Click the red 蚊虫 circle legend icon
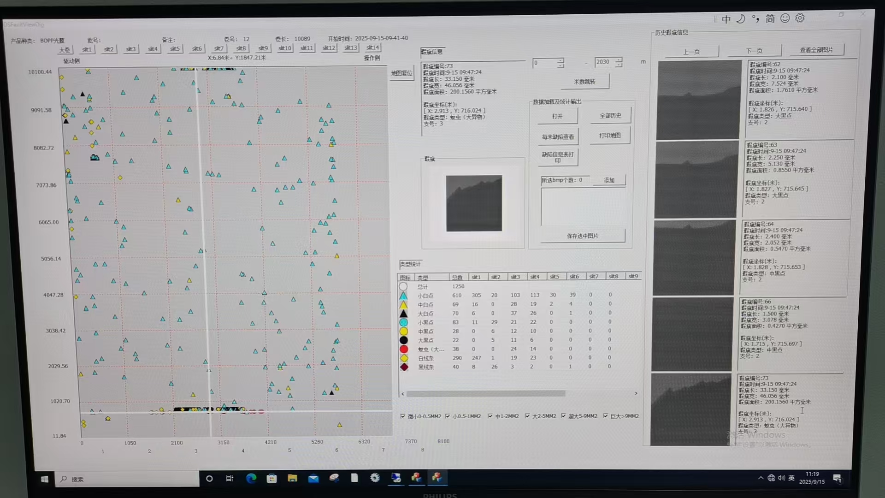Screen dimensions: 885x498 point(404,349)
